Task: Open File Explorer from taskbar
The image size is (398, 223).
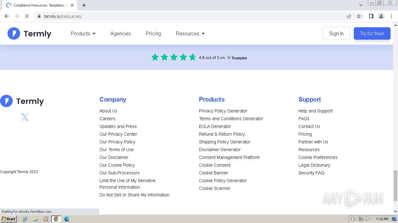Action: (35, 219)
